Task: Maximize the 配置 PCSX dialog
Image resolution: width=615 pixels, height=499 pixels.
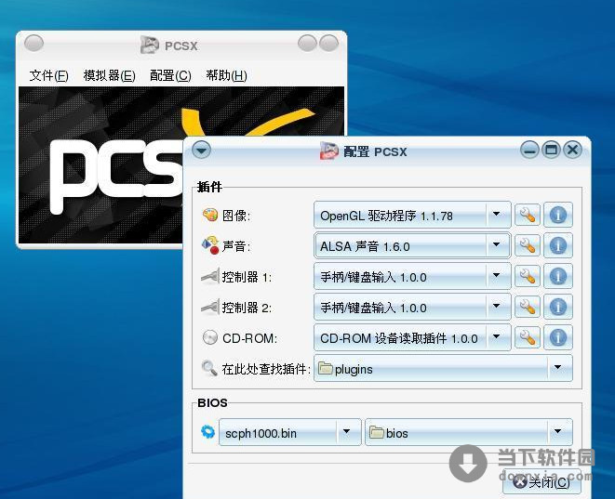Action: pyautogui.click(x=551, y=150)
